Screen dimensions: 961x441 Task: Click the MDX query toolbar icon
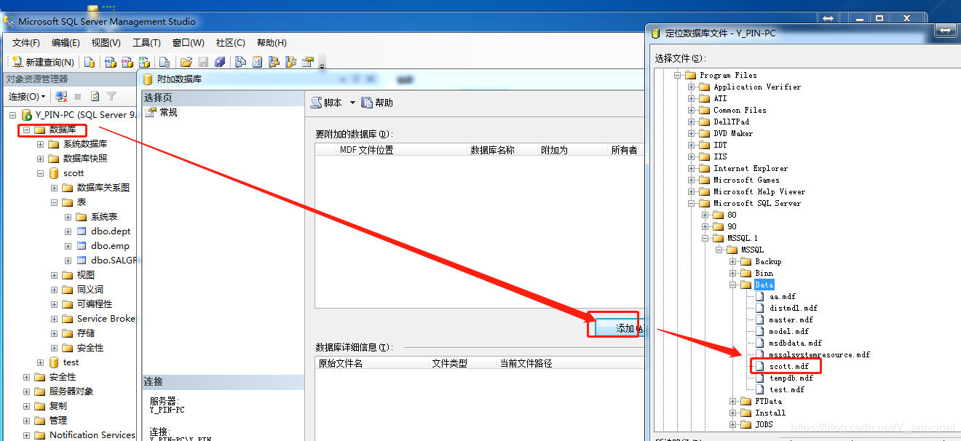[x=111, y=63]
